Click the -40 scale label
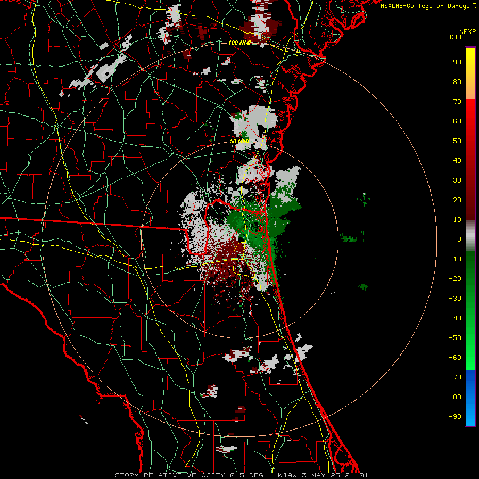This screenshot has width=479, height=479. (455, 318)
